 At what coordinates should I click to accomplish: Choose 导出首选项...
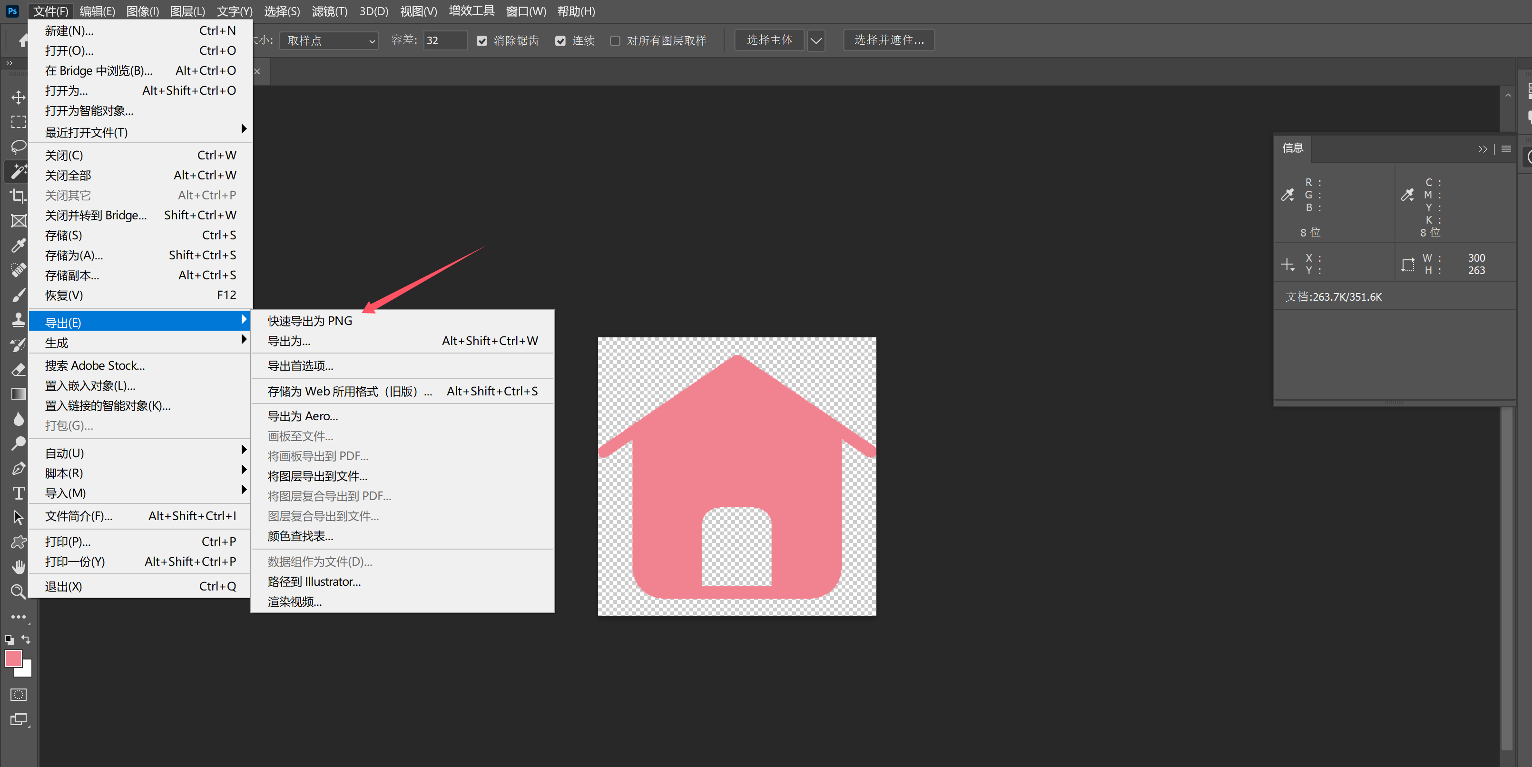point(403,366)
